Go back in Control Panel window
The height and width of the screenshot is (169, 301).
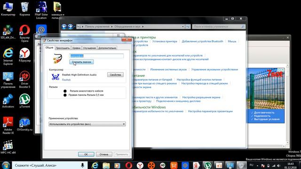click(64, 27)
